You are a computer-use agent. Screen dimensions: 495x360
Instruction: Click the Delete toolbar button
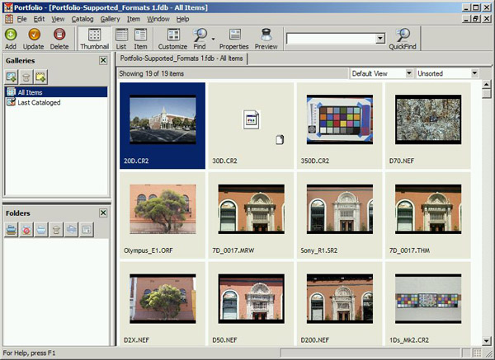click(x=59, y=39)
